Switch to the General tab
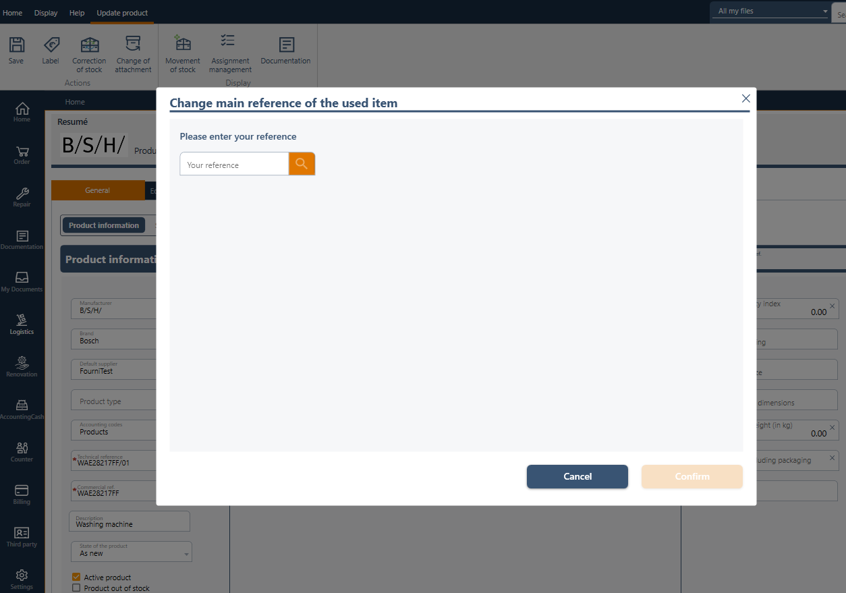This screenshot has height=593, width=846. (x=98, y=190)
